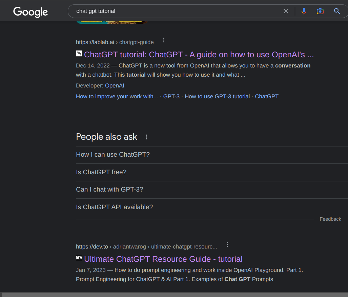
Task: Open "How to improve your work with..." sitelink
Action: click(x=117, y=96)
